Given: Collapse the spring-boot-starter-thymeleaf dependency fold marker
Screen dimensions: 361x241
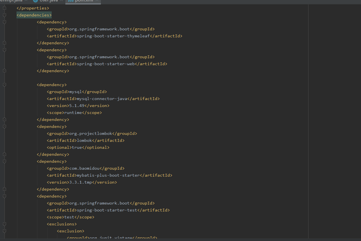Looking at the screenshot, I should (x=4, y=22).
